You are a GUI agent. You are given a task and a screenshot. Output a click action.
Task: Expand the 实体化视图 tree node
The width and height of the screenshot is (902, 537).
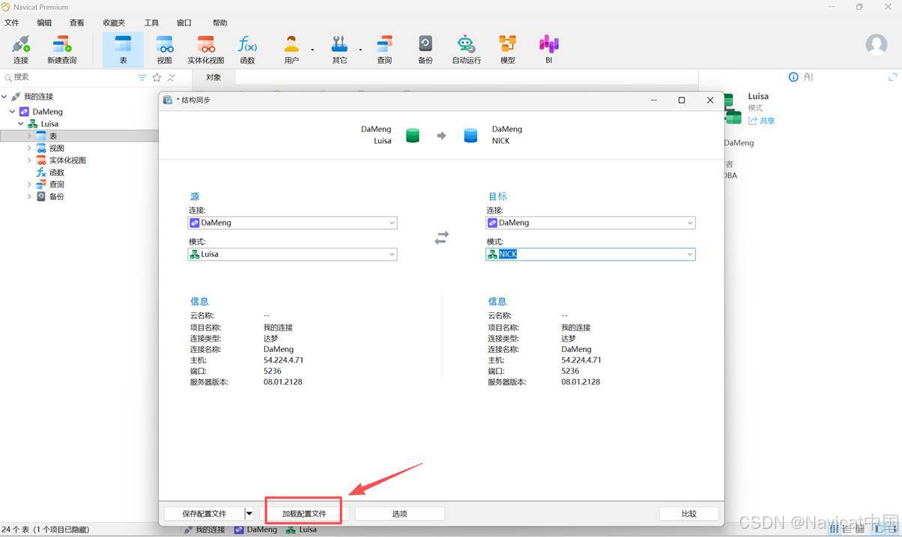30,160
